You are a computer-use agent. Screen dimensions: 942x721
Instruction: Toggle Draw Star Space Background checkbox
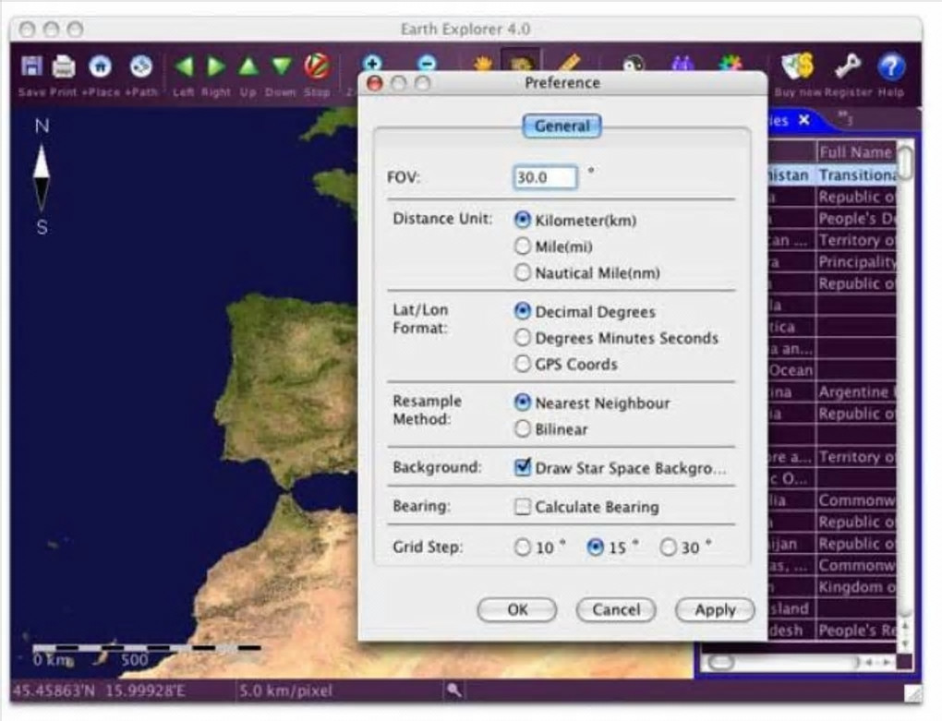point(523,467)
